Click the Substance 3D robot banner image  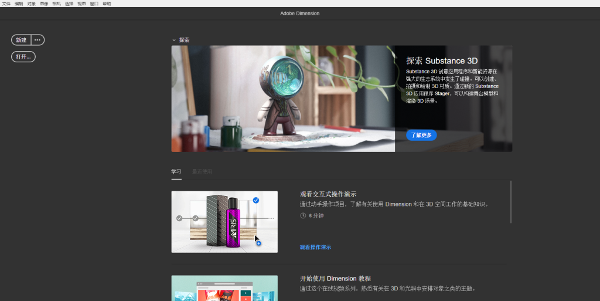pyautogui.click(x=282, y=99)
